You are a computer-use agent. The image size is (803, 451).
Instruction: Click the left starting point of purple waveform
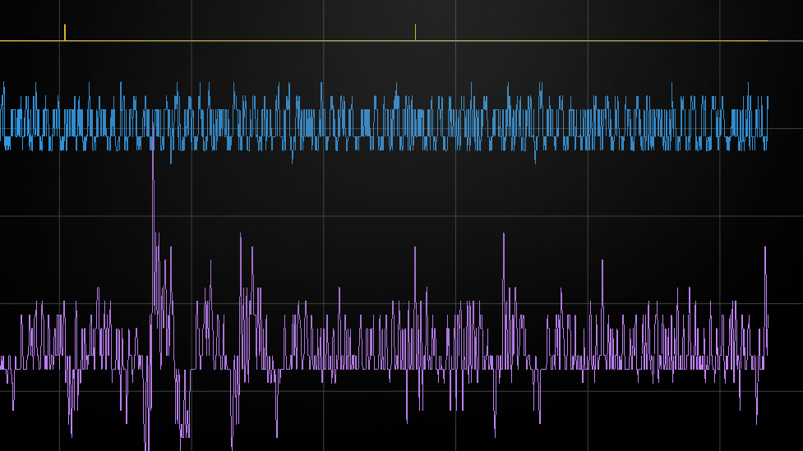pyautogui.click(x=2, y=361)
